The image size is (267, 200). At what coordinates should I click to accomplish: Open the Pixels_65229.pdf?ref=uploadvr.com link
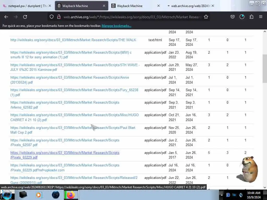point(65,167)
